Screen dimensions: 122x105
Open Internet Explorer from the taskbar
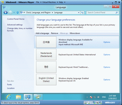point(9,97)
